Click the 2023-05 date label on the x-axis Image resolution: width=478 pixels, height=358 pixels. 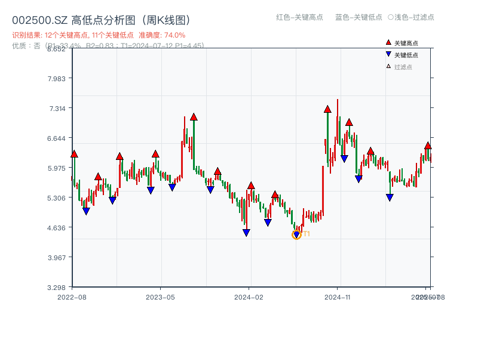coord(160,297)
